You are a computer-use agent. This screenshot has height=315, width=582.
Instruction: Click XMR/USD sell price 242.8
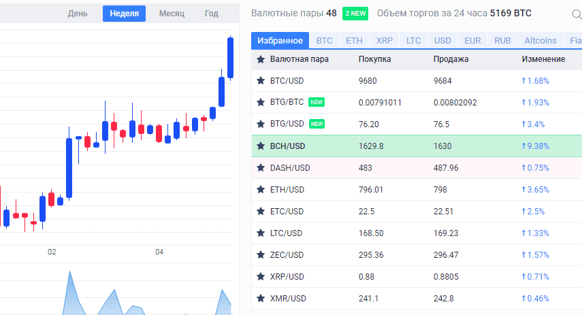tap(443, 298)
